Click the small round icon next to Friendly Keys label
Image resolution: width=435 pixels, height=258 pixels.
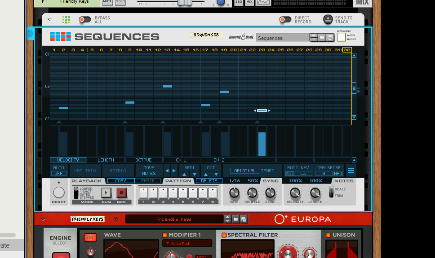(115, 219)
